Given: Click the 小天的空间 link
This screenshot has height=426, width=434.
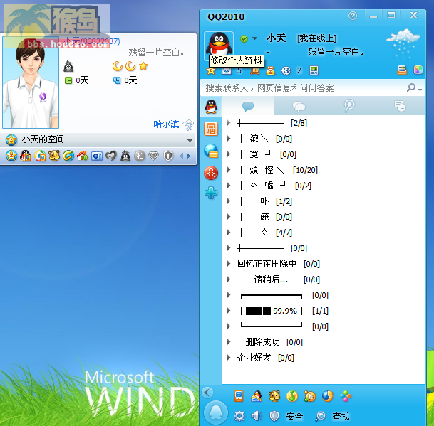Looking at the screenshot, I should pyautogui.click(x=43, y=139).
